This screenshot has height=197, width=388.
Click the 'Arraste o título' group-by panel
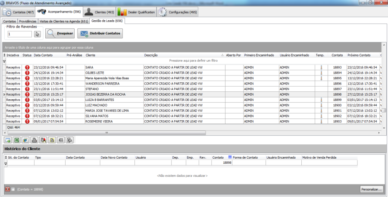(192, 47)
